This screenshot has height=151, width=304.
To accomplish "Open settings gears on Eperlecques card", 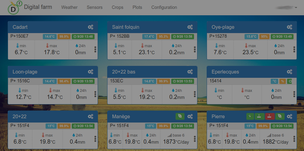I will click(x=290, y=72).
